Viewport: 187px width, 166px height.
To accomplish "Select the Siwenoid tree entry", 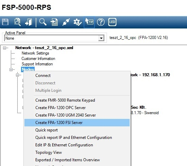I will [x=145, y=113].
